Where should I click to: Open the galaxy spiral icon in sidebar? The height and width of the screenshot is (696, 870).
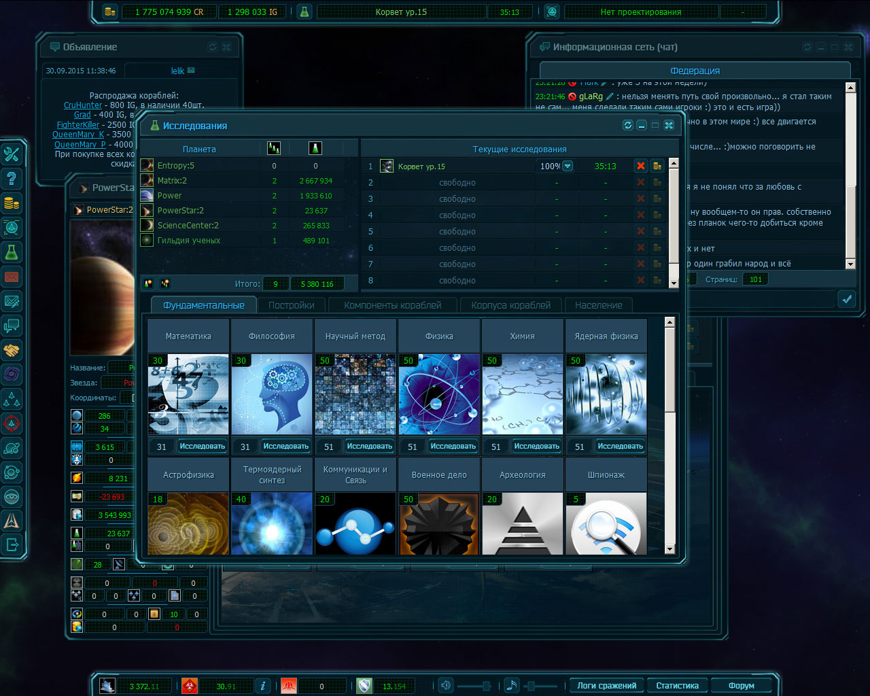(12, 375)
